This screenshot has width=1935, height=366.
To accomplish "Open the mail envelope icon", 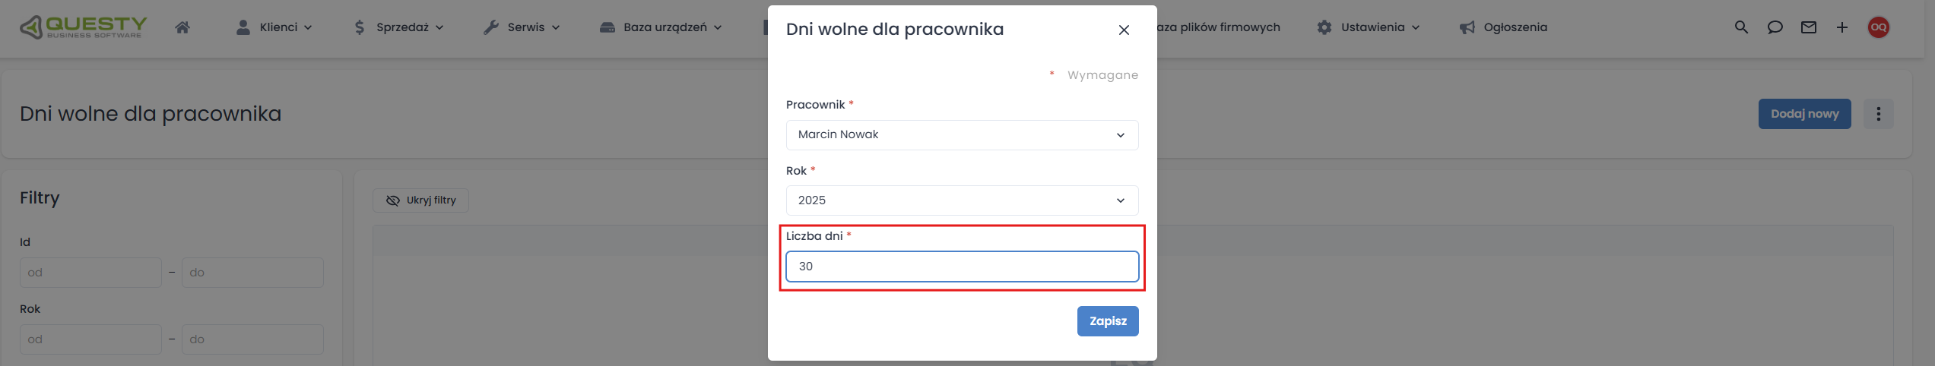I will pos(1809,27).
